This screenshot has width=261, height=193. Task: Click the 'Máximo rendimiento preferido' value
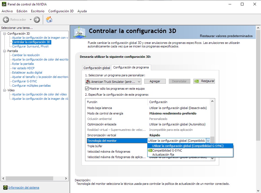pyautogui.click(x=173, y=113)
